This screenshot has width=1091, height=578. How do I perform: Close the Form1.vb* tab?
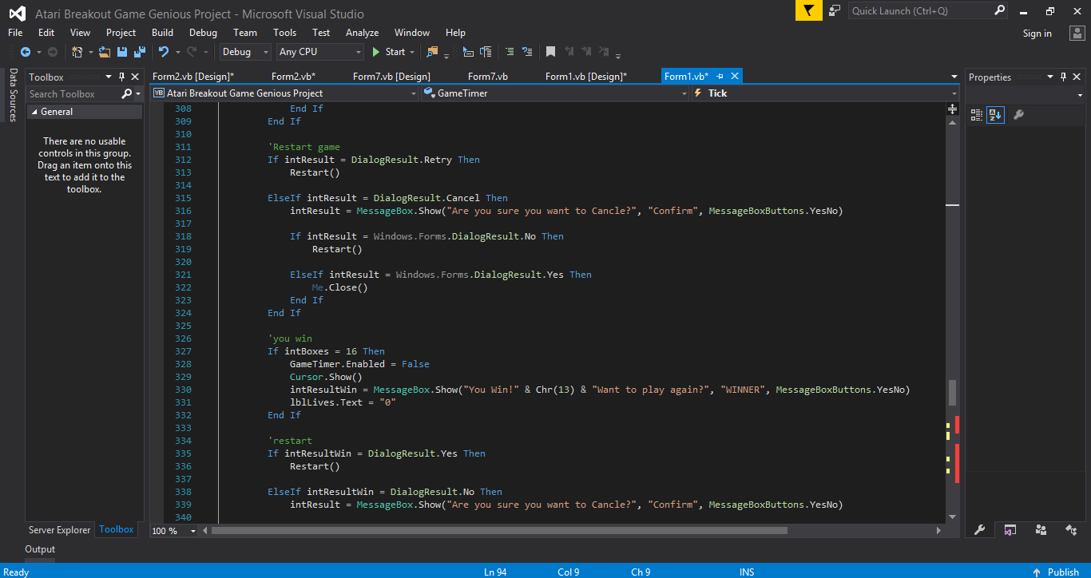[735, 76]
